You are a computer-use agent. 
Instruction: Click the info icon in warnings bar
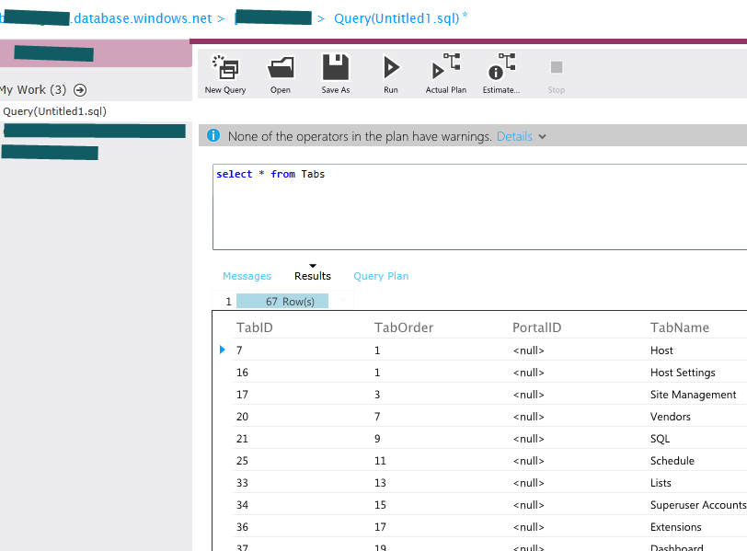pyautogui.click(x=213, y=136)
